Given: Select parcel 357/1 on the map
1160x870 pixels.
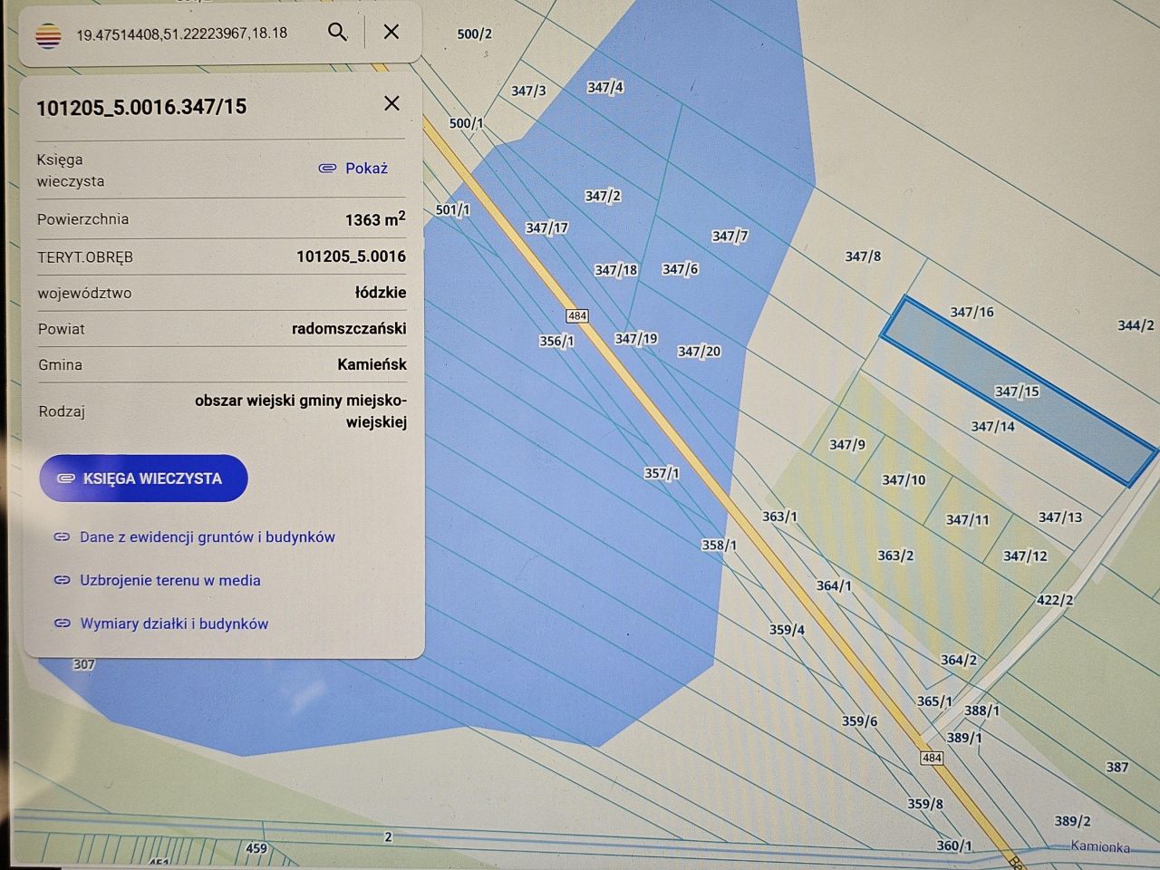Looking at the screenshot, I should 662,473.
